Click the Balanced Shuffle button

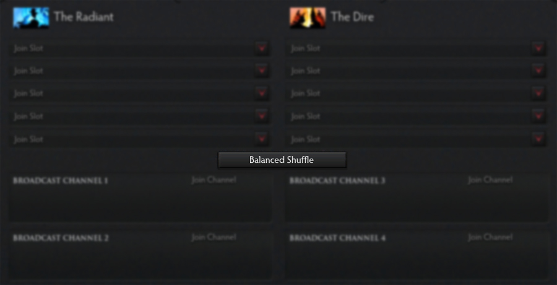coord(282,160)
